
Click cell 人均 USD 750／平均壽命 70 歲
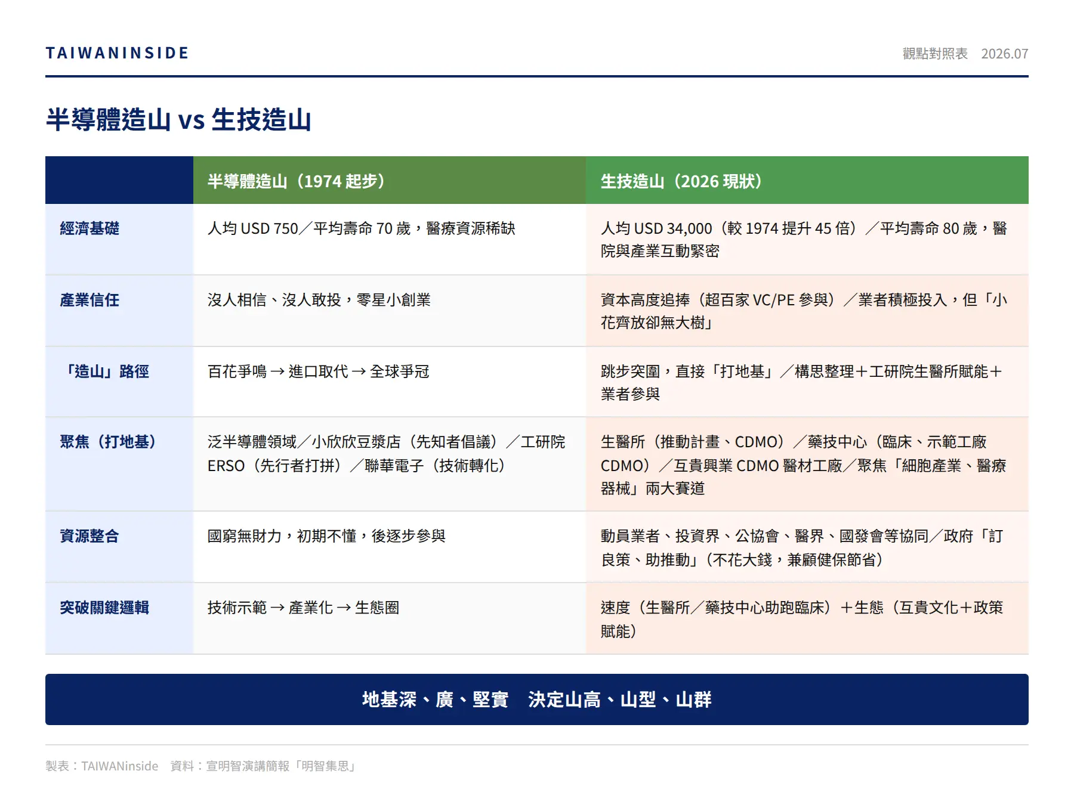coord(390,240)
